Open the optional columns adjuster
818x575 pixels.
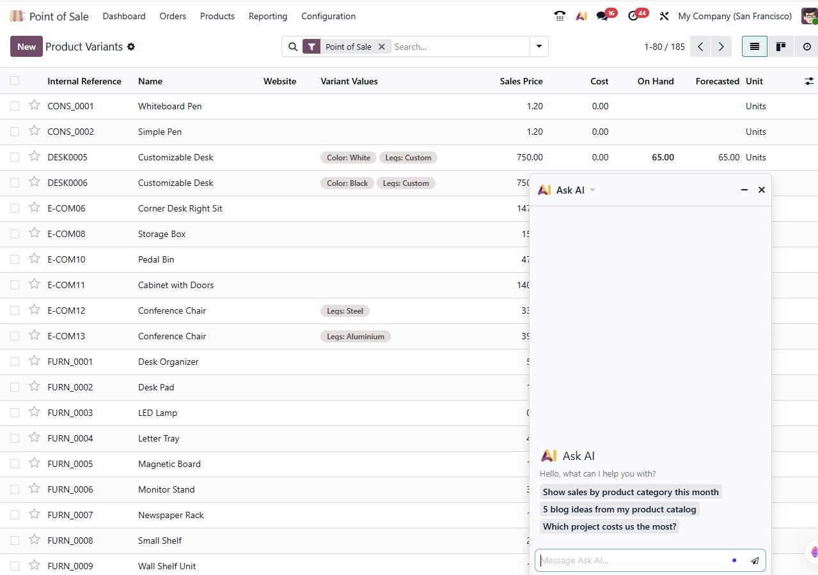[809, 81]
